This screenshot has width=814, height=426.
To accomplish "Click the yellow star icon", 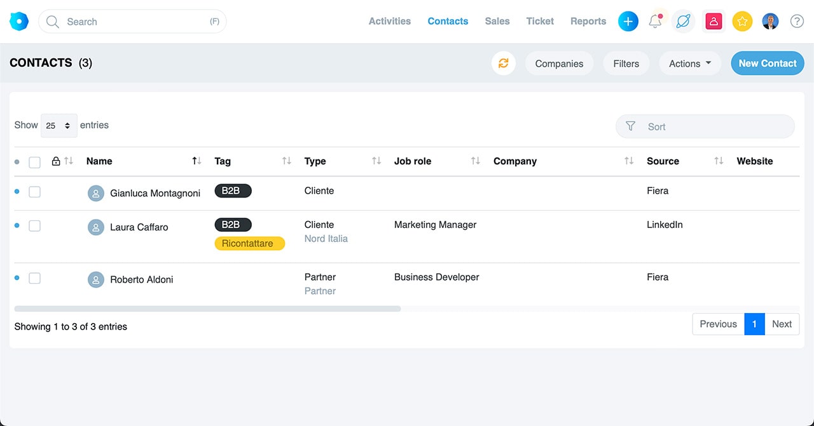I will coord(742,21).
